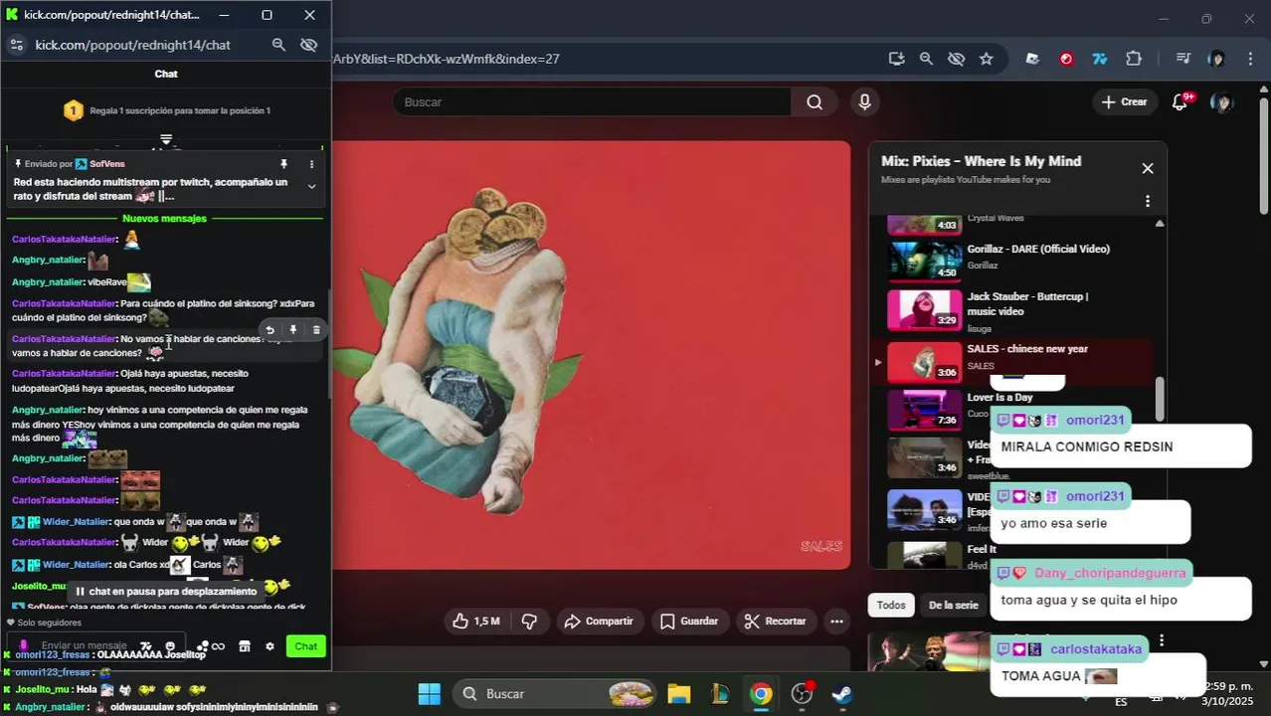Close the Mix: Pixies playlist panel
Image resolution: width=1271 pixels, height=716 pixels.
[x=1148, y=168]
